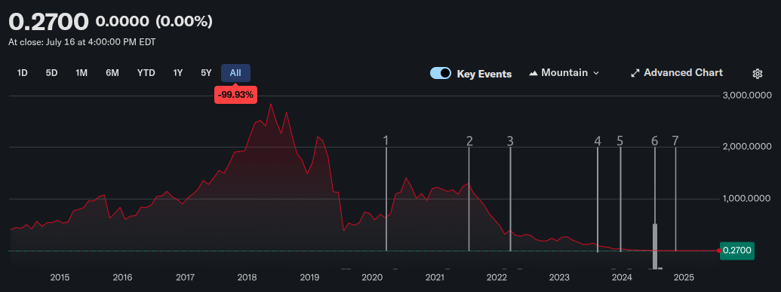The image size is (781, 292).
Task: Click the 2020 axis label
Action: [x=372, y=278]
